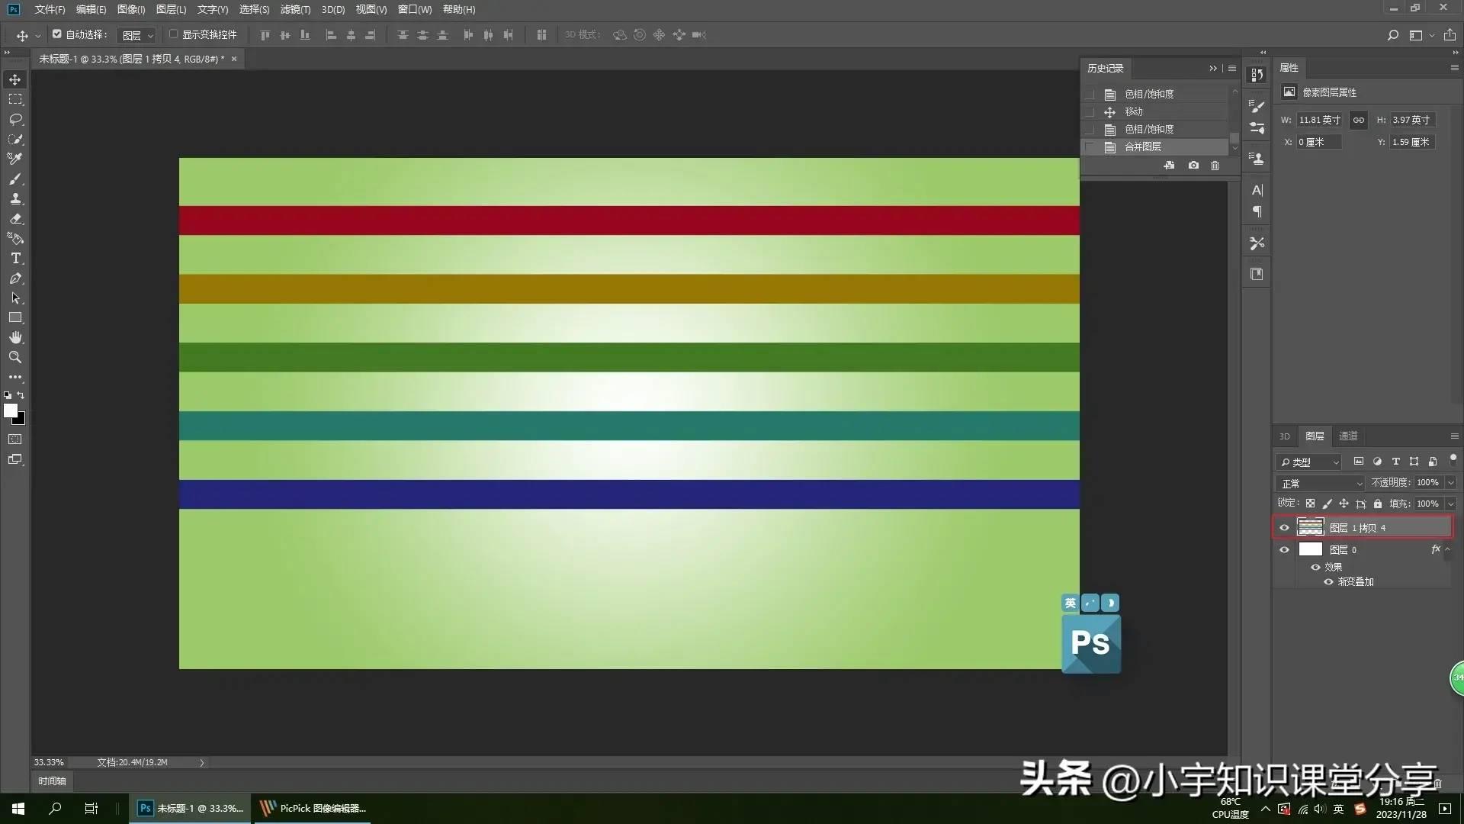Select the 合并图层 history state
The width and height of the screenshot is (1464, 824).
point(1154,146)
